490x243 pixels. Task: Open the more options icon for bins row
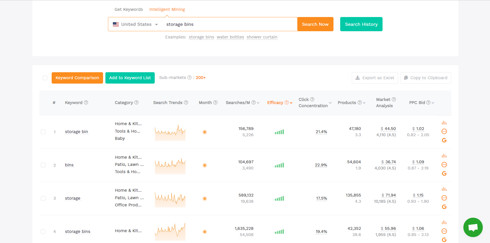[444, 165]
